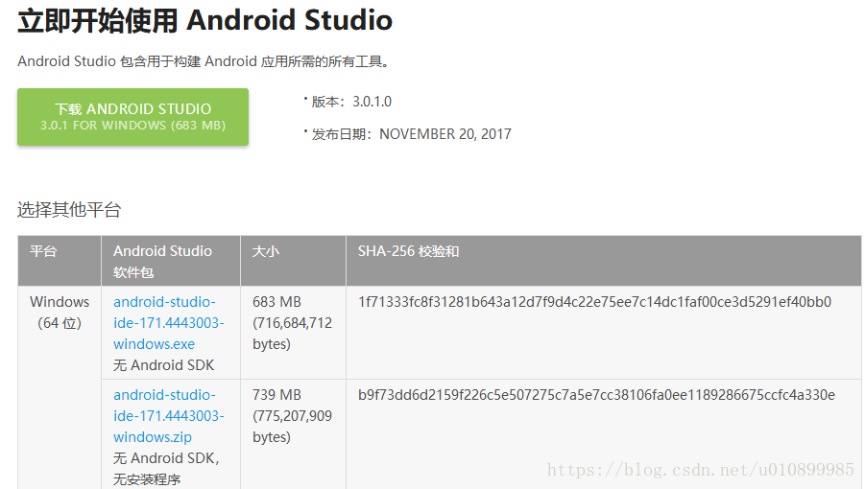Click the 立即开始使用 Android Studio heading
The height and width of the screenshot is (489, 865).
(x=204, y=20)
